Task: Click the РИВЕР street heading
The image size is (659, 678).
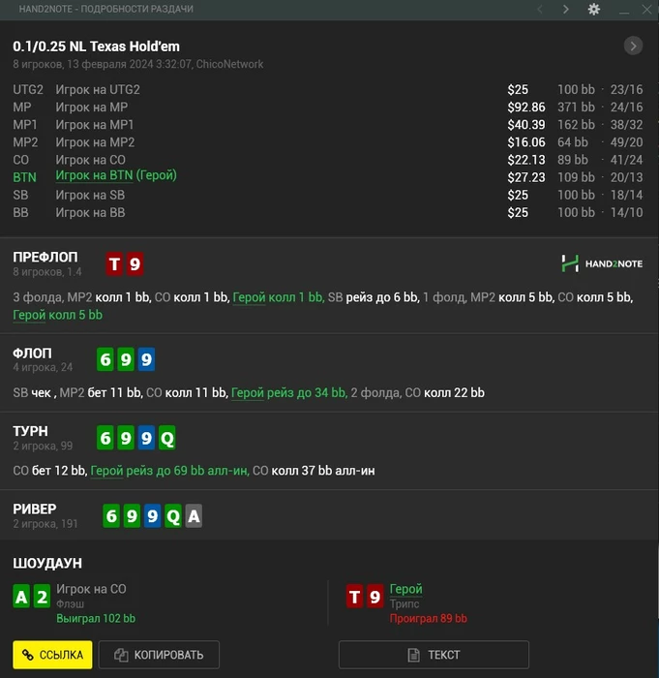Action: (35, 508)
